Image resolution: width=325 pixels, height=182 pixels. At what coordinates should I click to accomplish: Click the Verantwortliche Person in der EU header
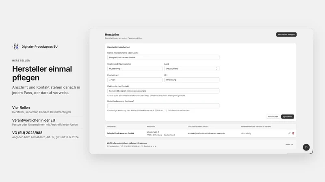(x=256, y=127)
